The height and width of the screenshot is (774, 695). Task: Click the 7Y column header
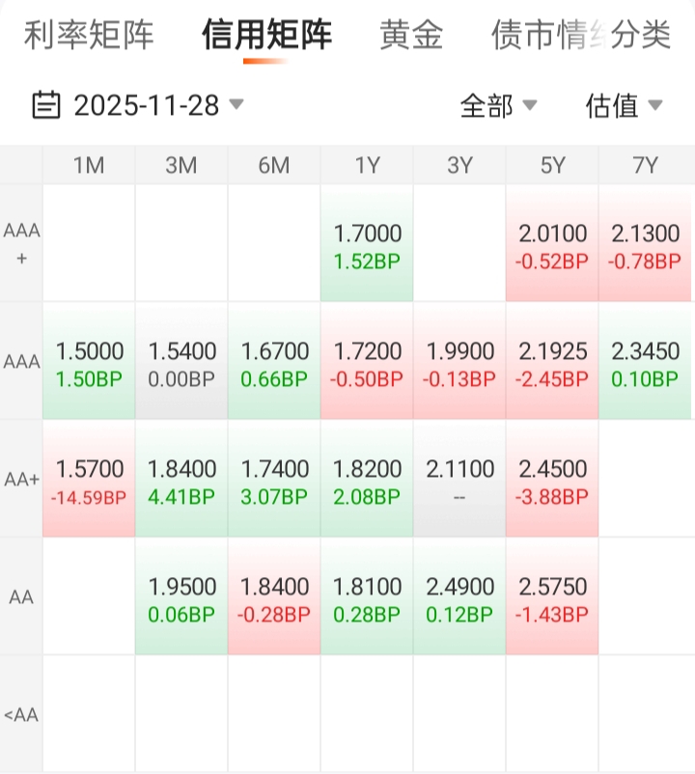[x=645, y=165]
